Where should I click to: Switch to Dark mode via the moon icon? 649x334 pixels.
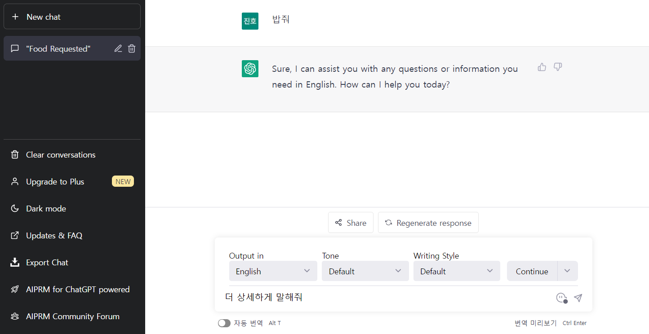coord(14,208)
